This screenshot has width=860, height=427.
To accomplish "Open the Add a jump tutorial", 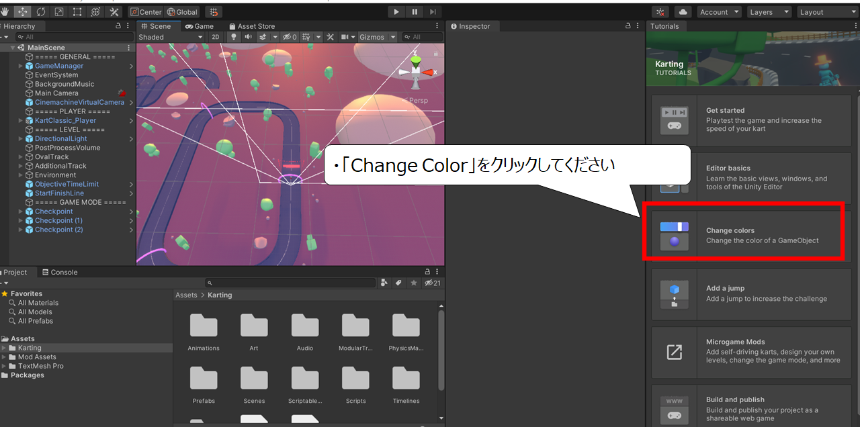I will [x=751, y=293].
